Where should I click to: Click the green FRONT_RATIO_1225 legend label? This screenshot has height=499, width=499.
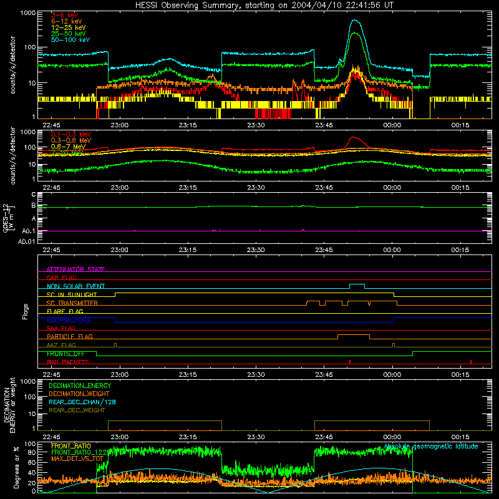tap(80, 452)
